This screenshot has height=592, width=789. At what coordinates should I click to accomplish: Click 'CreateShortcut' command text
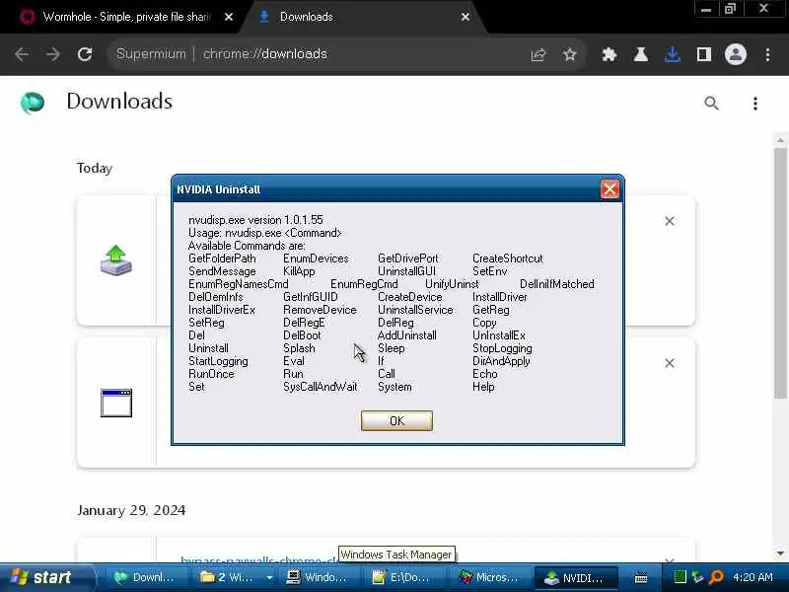507,259
